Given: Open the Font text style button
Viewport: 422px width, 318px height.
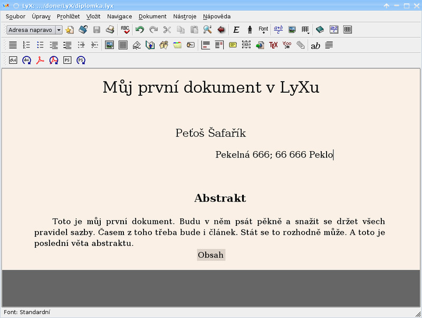Looking at the screenshot, I should 263,29.
